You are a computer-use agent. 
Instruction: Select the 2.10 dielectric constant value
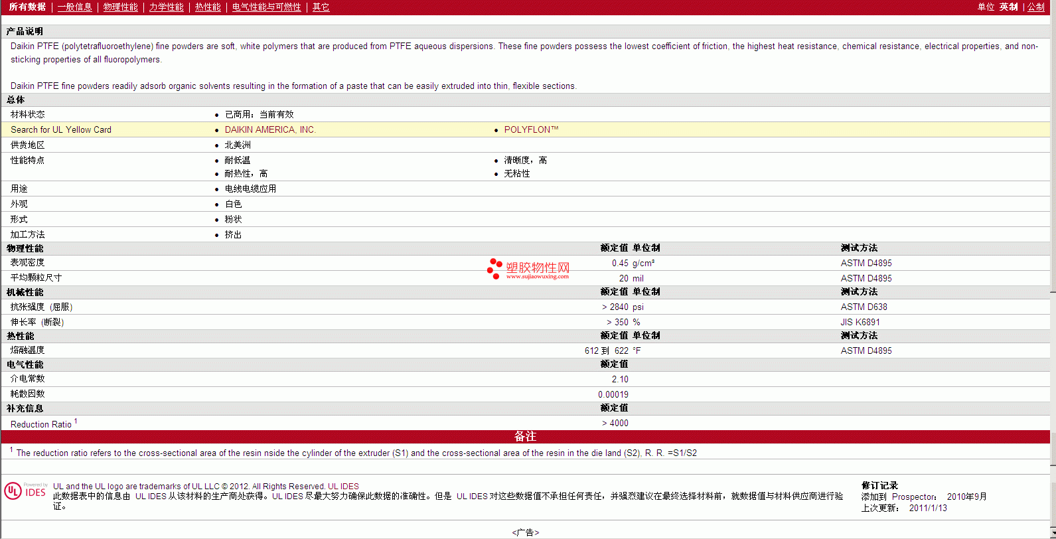pyautogui.click(x=620, y=379)
